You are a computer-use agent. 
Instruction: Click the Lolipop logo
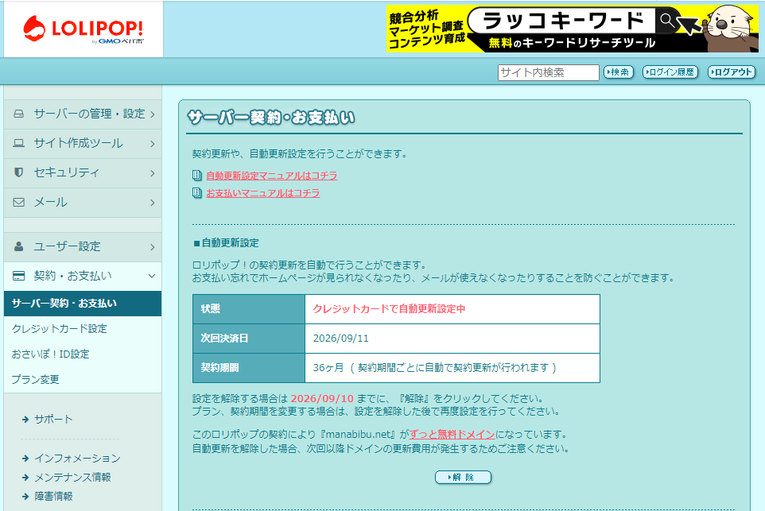(83, 29)
